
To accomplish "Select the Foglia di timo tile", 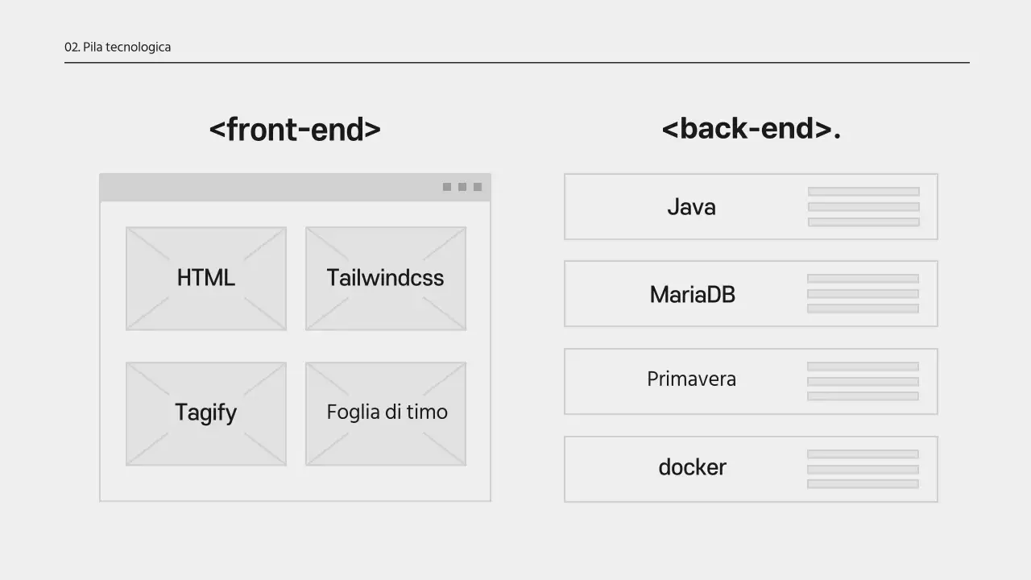I will pyautogui.click(x=387, y=412).
